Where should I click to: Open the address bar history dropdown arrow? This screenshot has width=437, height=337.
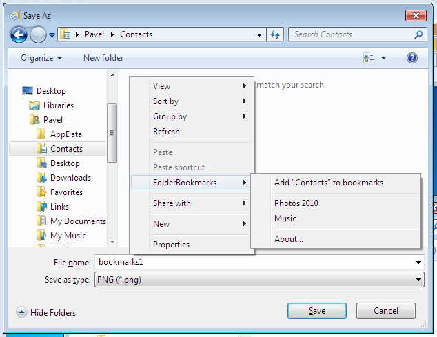(x=260, y=34)
